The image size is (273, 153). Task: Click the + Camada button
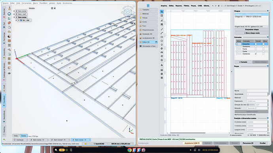pyautogui.click(x=243, y=62)
